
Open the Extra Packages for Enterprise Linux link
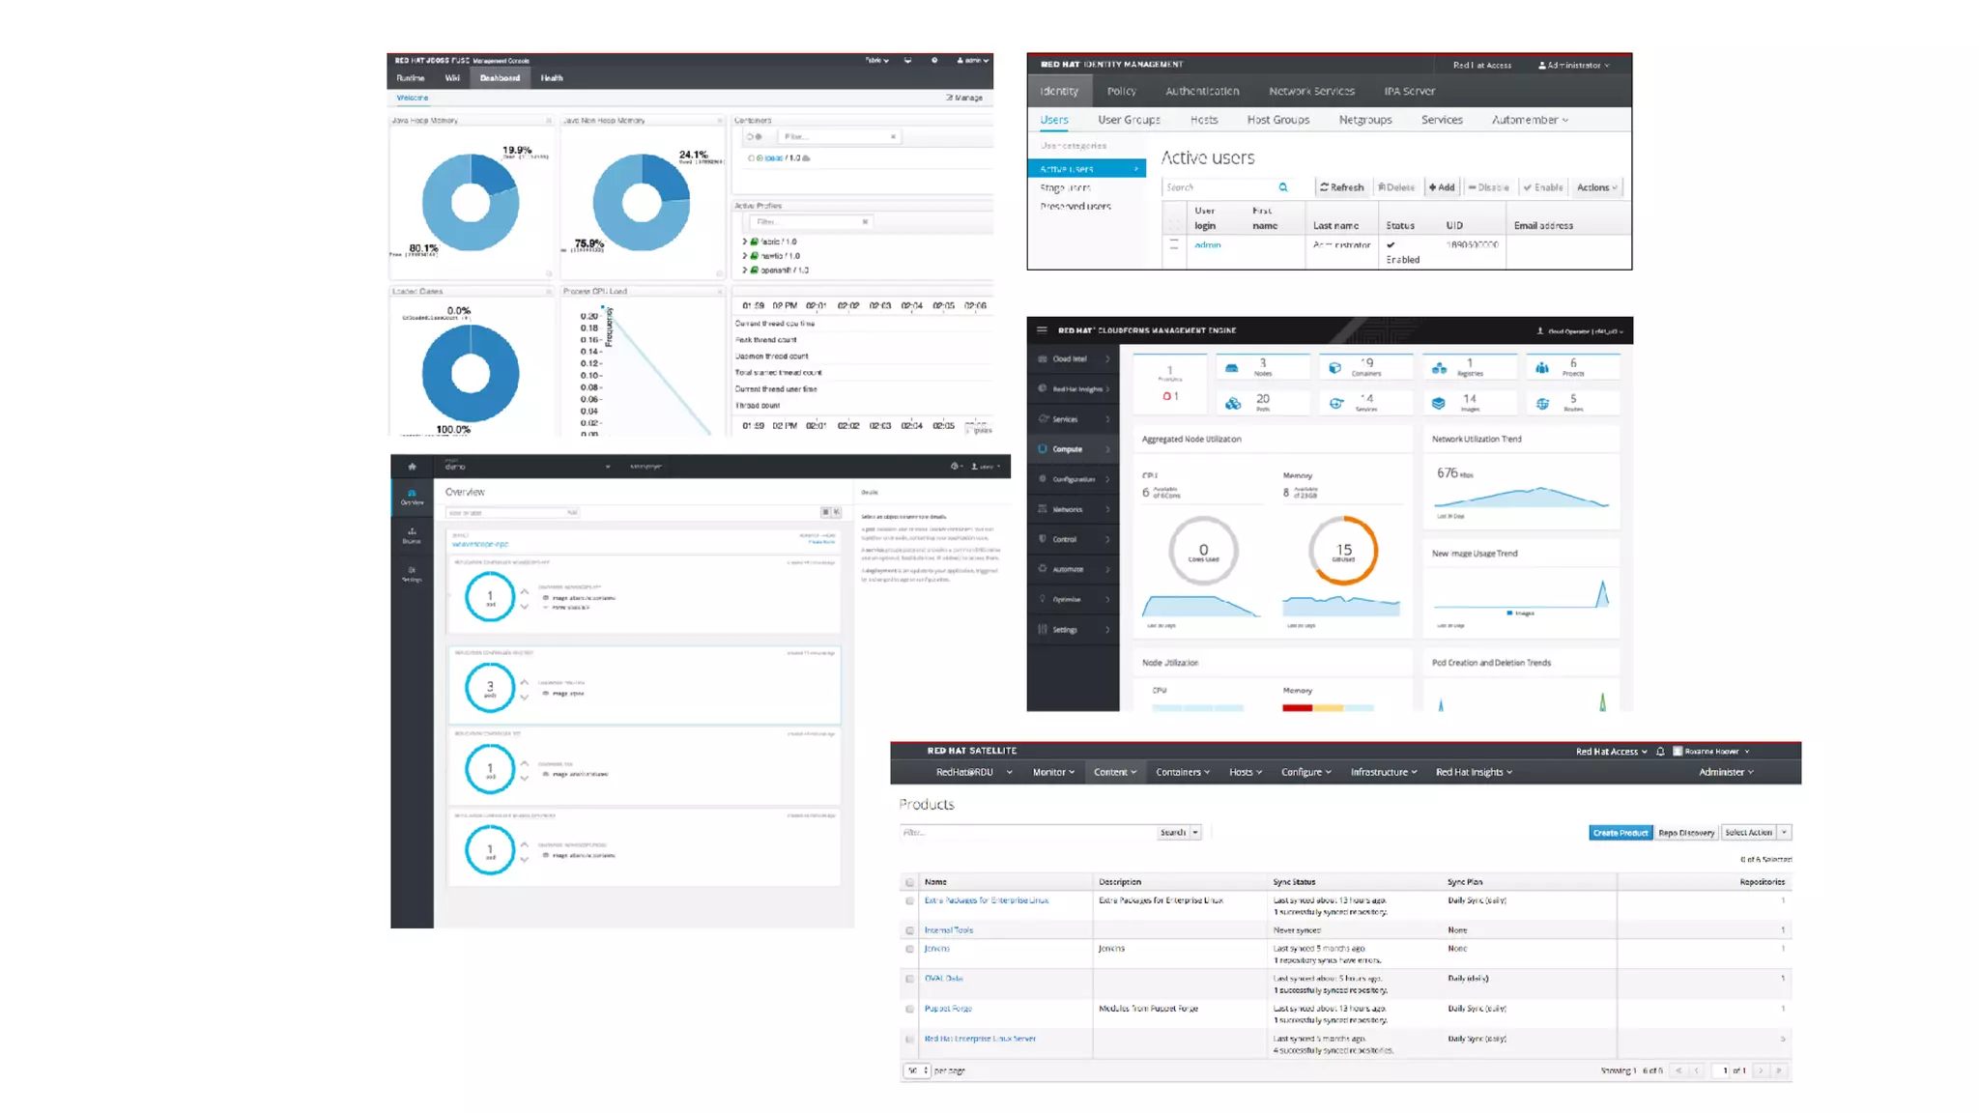986,900
